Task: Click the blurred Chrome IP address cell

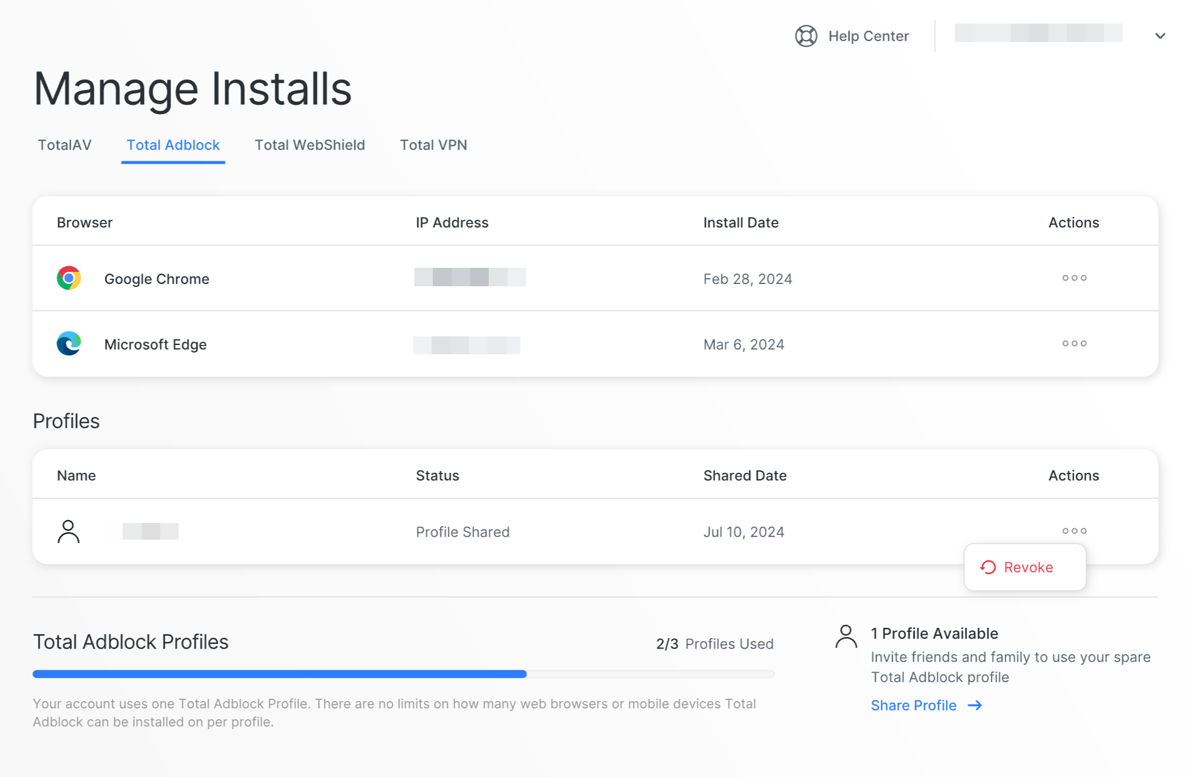Action: pos(470,277)
